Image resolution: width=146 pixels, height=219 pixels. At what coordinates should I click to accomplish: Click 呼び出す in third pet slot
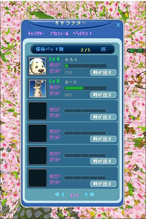[103, 117]
